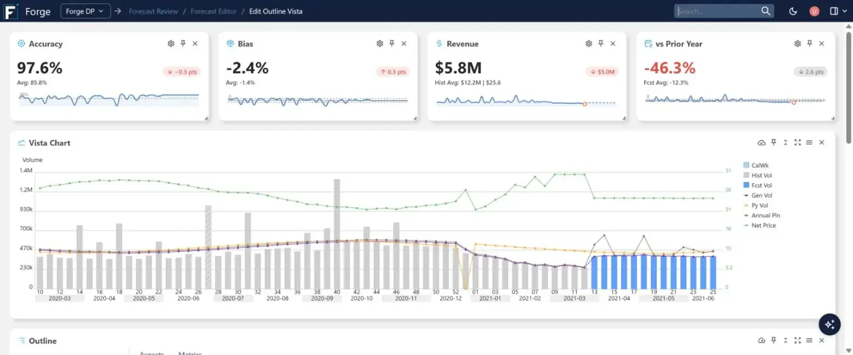This screenshot has width=853, height=355.
Task: Toggle the side panel layout icon
Action: (834, 11)
